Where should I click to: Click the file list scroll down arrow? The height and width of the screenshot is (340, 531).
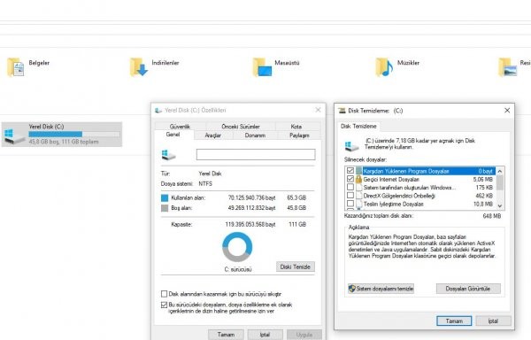[x=500, y=205]
